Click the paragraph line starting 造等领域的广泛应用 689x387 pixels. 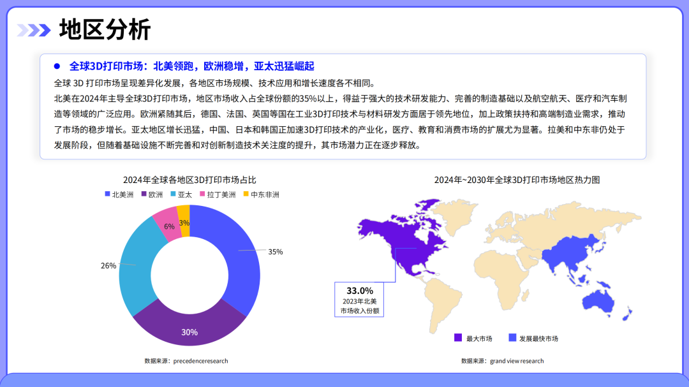coord(339,113)
